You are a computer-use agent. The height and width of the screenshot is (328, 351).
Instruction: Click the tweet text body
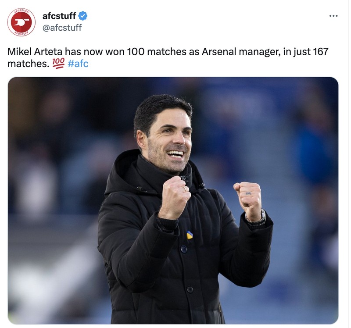coord(154,51)
